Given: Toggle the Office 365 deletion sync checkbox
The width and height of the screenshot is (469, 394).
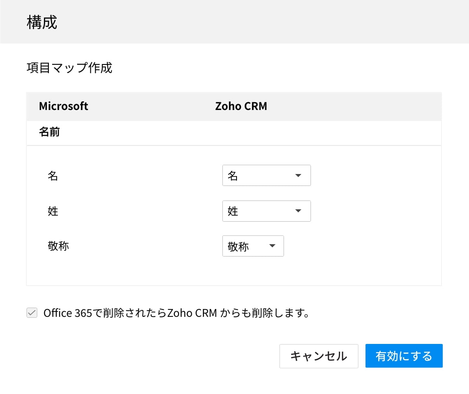Looking at the screenshot, I should [x=32, y=313].
